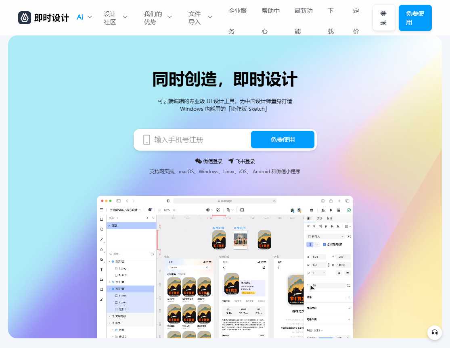The height and width of the screenshot is (348, 450).
Task: Enable the 超出画框隐藏 checkbox
Action: [x=324, y=244]
